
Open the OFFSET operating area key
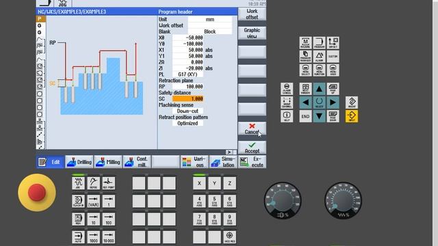tap(333, 43)
